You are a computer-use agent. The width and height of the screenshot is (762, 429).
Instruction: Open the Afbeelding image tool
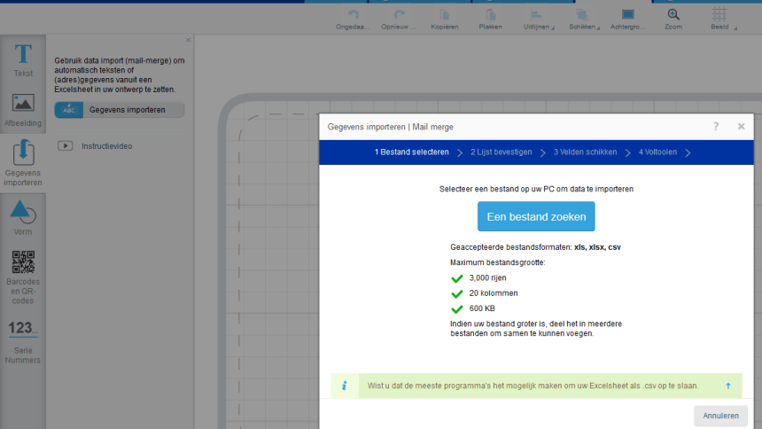point(23,109)
